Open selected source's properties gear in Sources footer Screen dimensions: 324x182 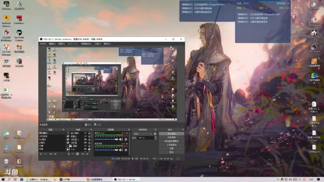77,154
